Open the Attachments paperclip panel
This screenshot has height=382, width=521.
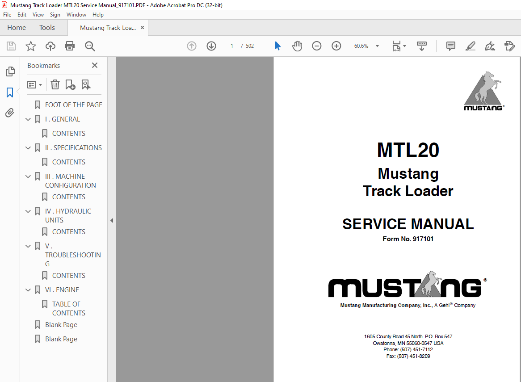coord(10,113)
